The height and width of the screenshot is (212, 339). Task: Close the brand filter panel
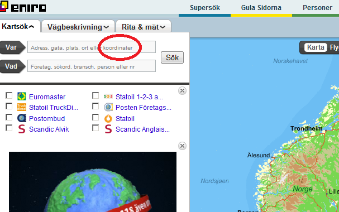(182, 91)
